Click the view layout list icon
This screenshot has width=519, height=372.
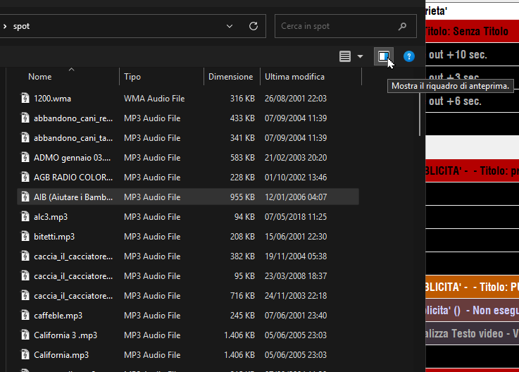(345, 56)
